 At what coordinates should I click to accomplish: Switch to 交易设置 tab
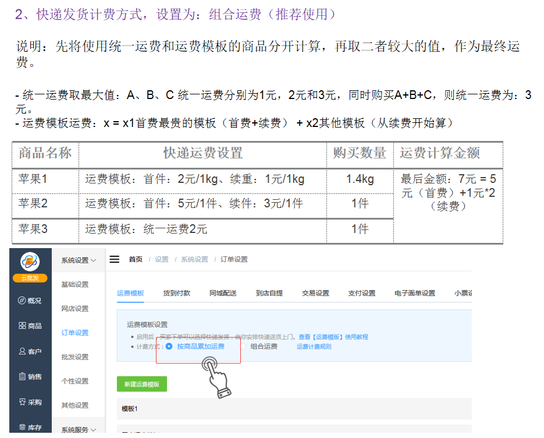tap(315, 293)
